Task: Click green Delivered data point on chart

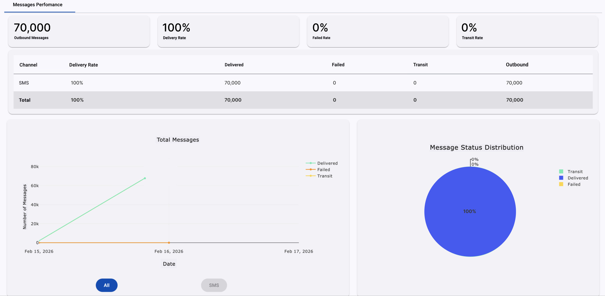Action: tap(145, 178)
